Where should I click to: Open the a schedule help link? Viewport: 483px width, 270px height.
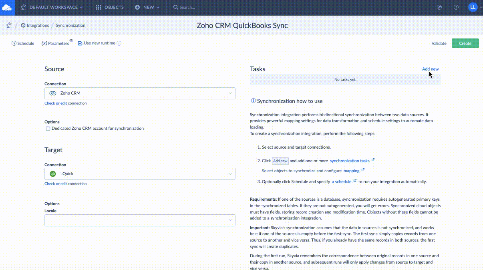point(342,181)
